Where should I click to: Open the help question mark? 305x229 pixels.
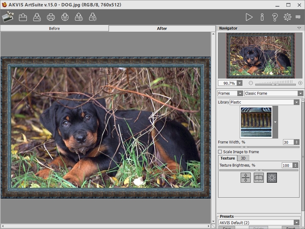tap(274, 17)
